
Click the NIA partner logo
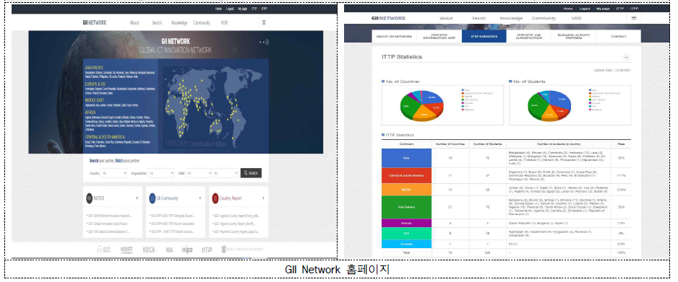click(x=169, y=250)
